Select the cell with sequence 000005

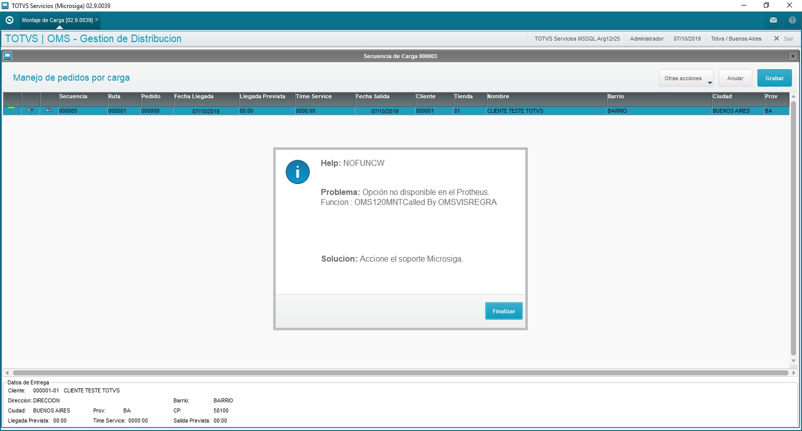coord(83,111)
